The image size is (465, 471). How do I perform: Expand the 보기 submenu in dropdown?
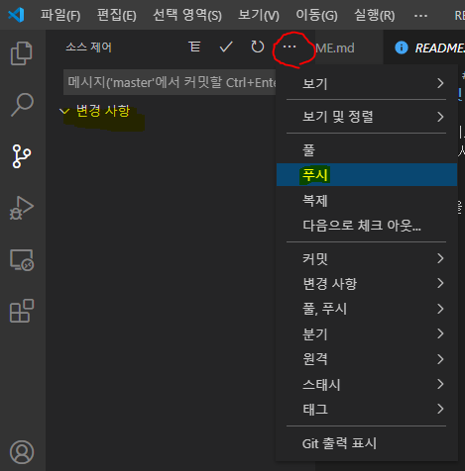367,83
